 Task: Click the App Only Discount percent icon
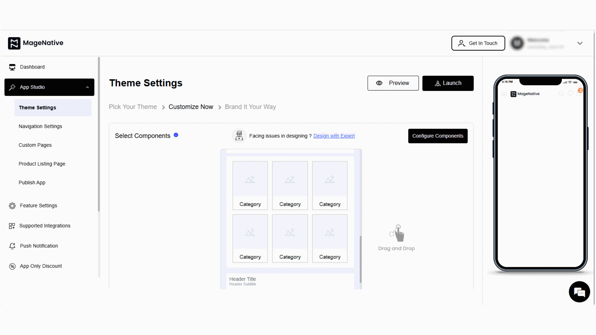12,266
